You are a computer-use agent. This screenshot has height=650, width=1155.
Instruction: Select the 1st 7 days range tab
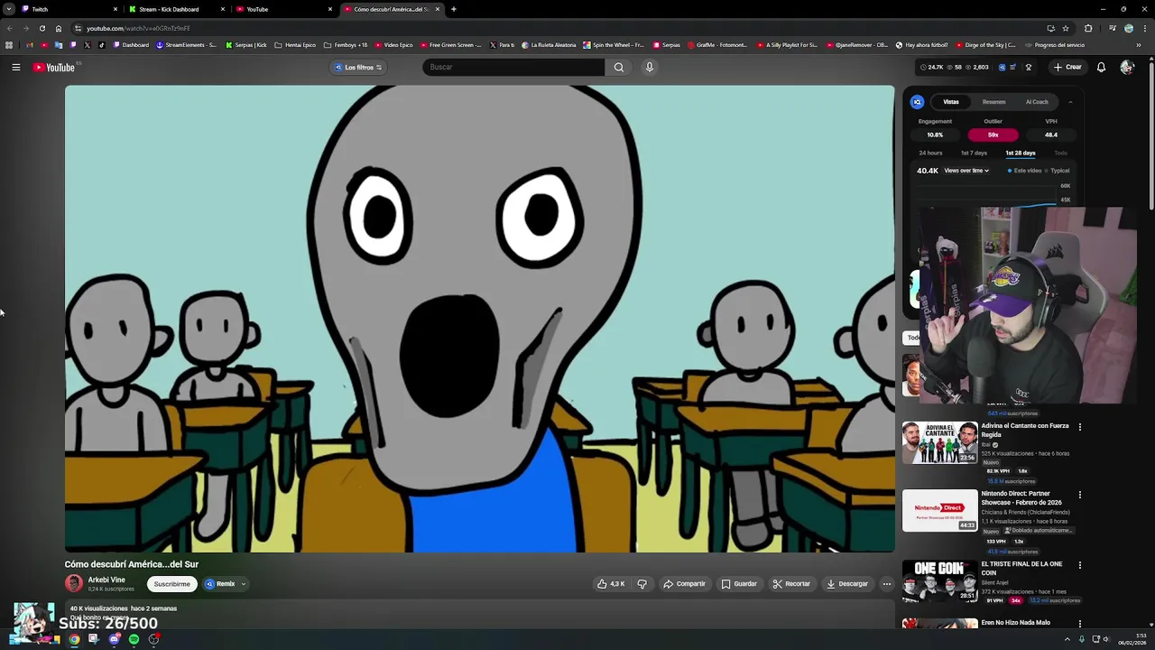(974, 153)
